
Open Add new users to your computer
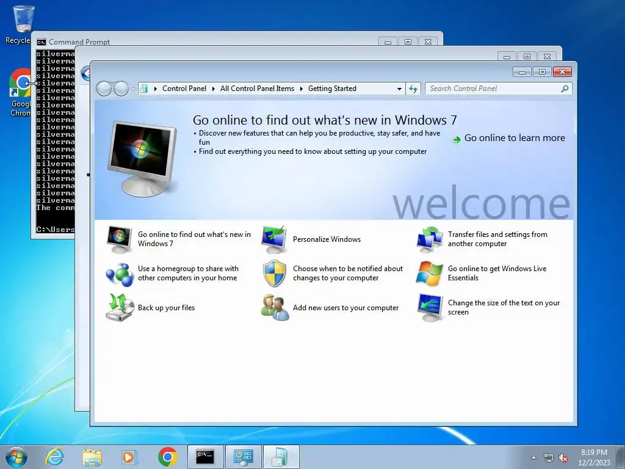pos(345,308)
